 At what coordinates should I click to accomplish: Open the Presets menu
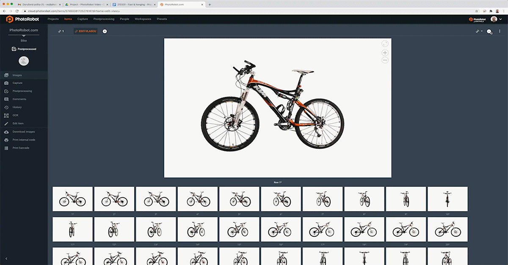[x=161, y=19]
